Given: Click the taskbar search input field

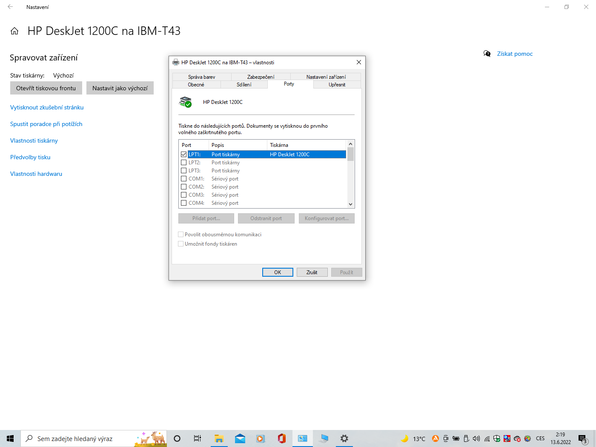Looking at the screenshot, I should (x=94, y=438).
